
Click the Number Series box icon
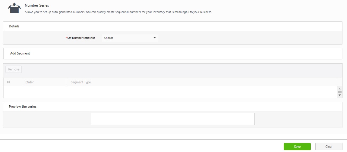click(x=15, y=8)
